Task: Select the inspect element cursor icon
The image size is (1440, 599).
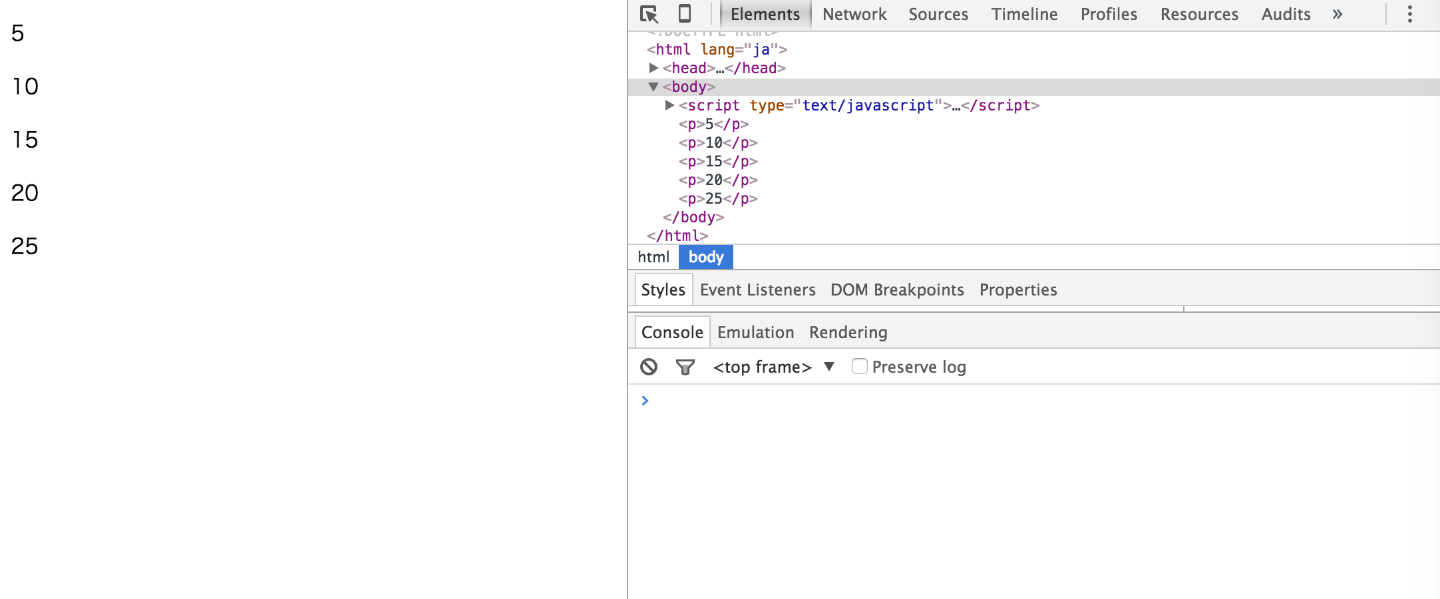Action: [x=649, y=14]
